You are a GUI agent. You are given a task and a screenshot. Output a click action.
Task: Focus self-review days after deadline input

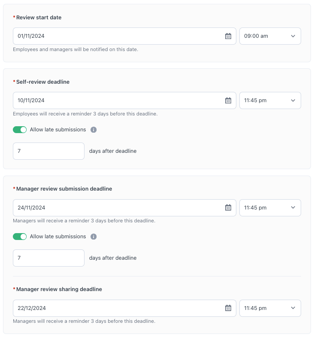48,151
